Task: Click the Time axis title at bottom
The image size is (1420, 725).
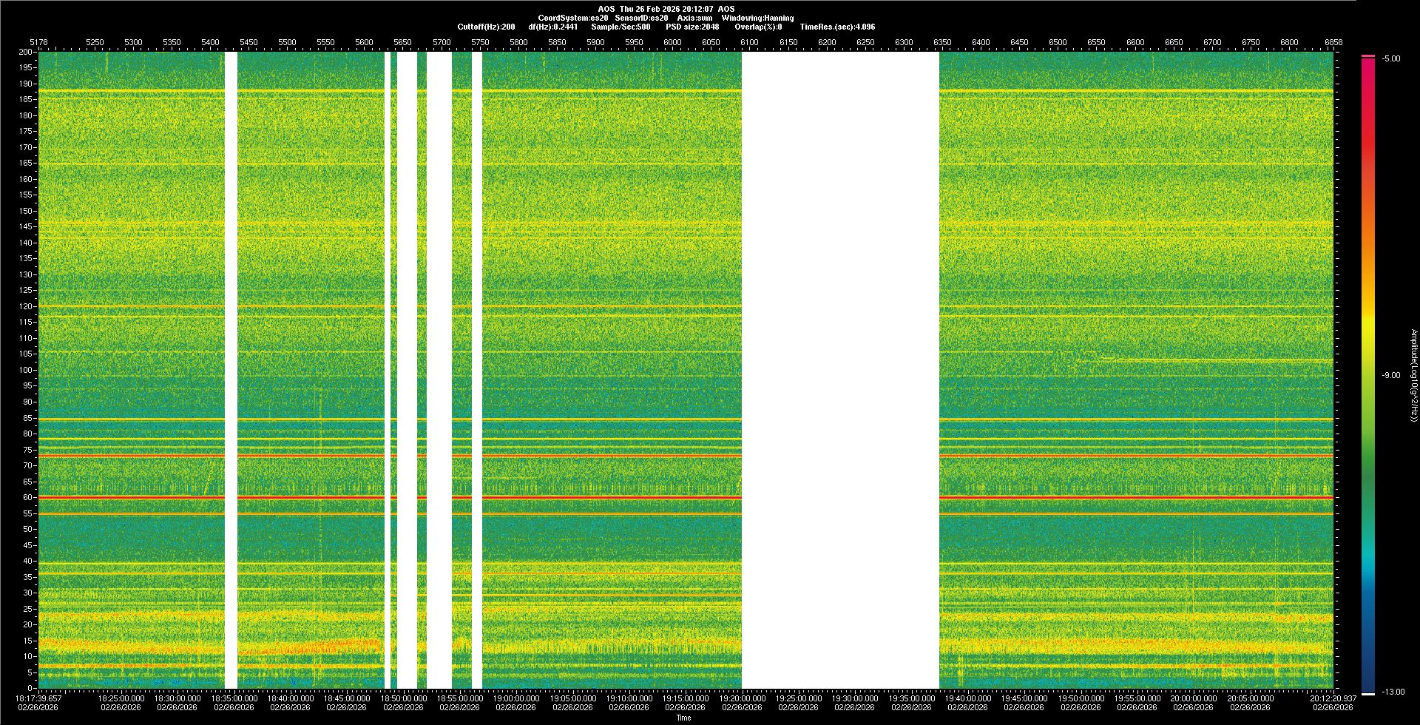Action: click(683, 718)
